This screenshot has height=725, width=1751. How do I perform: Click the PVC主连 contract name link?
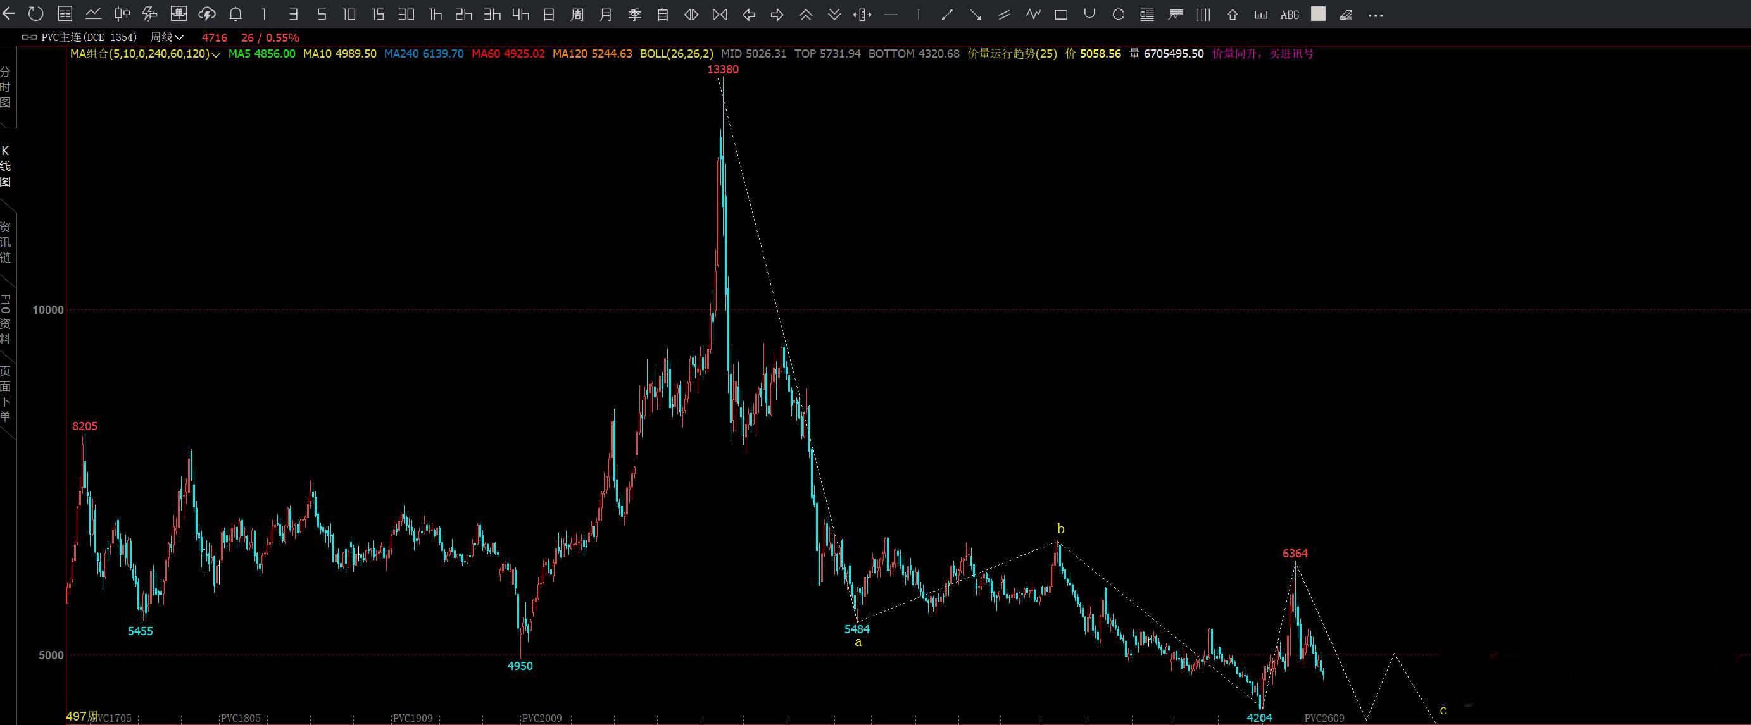click(89, 37)
